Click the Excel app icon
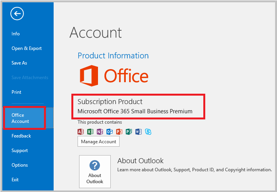This screenshot has height=192, width=277. [90, 131]
